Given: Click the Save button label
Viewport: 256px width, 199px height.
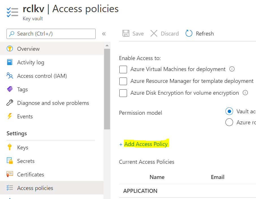Looking at the screenshot, I should (138, 34).
